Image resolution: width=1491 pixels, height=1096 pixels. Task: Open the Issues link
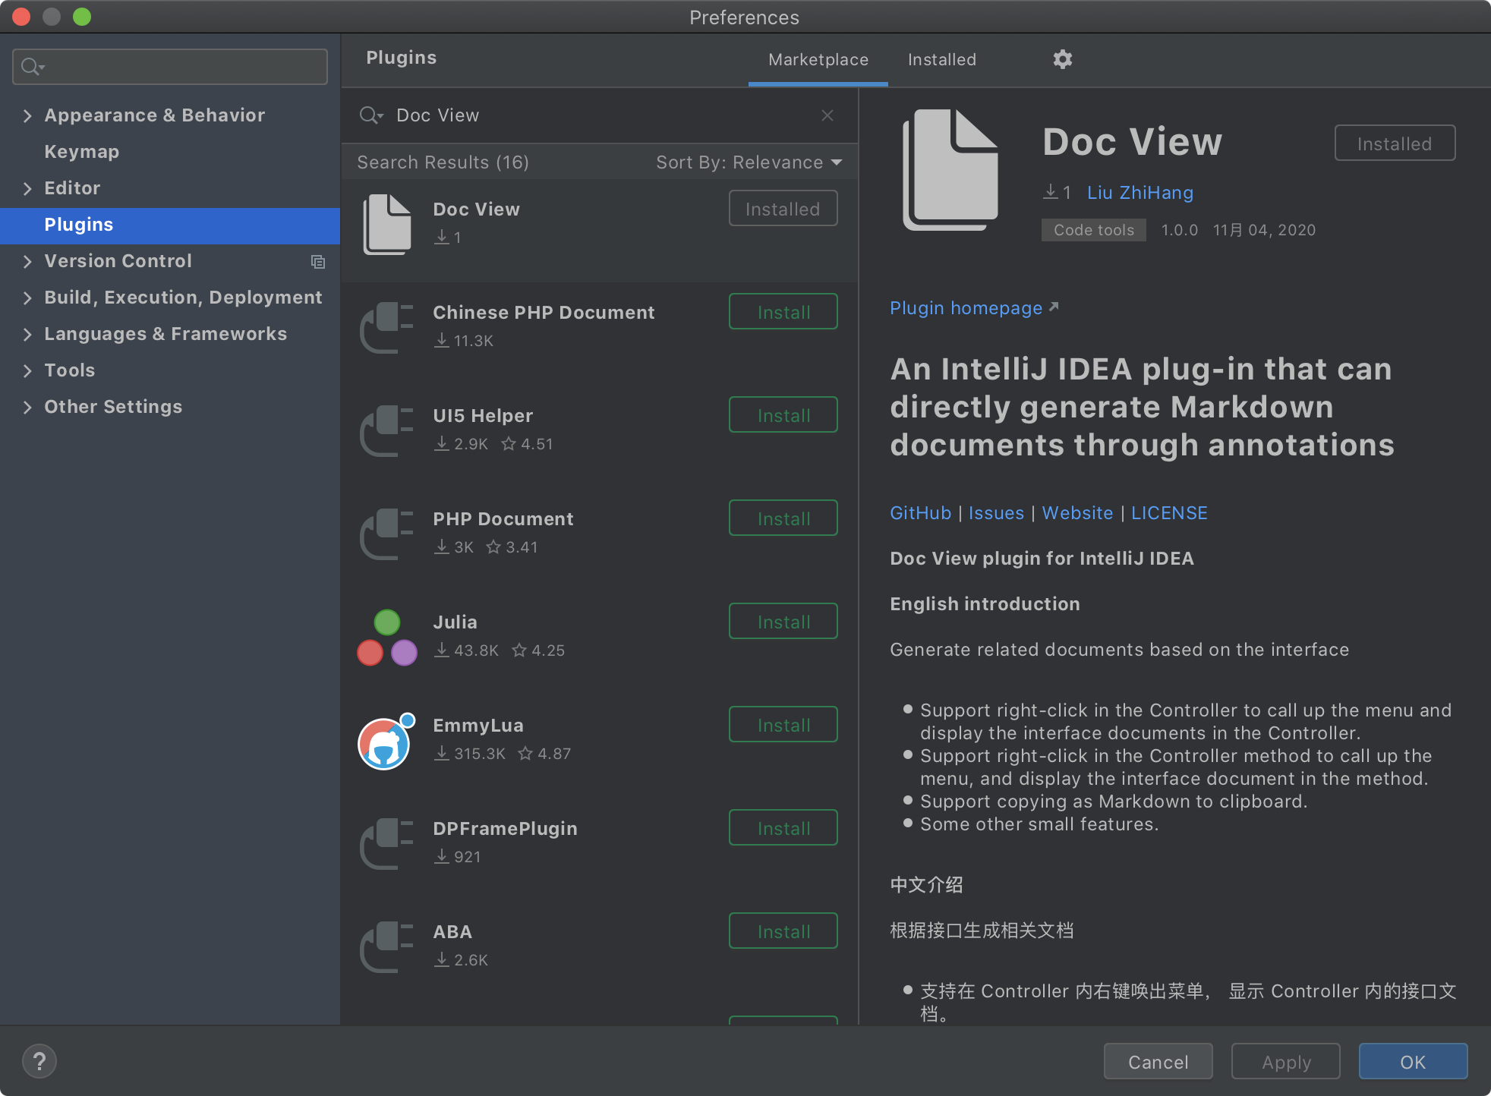(x=996, y=513)
